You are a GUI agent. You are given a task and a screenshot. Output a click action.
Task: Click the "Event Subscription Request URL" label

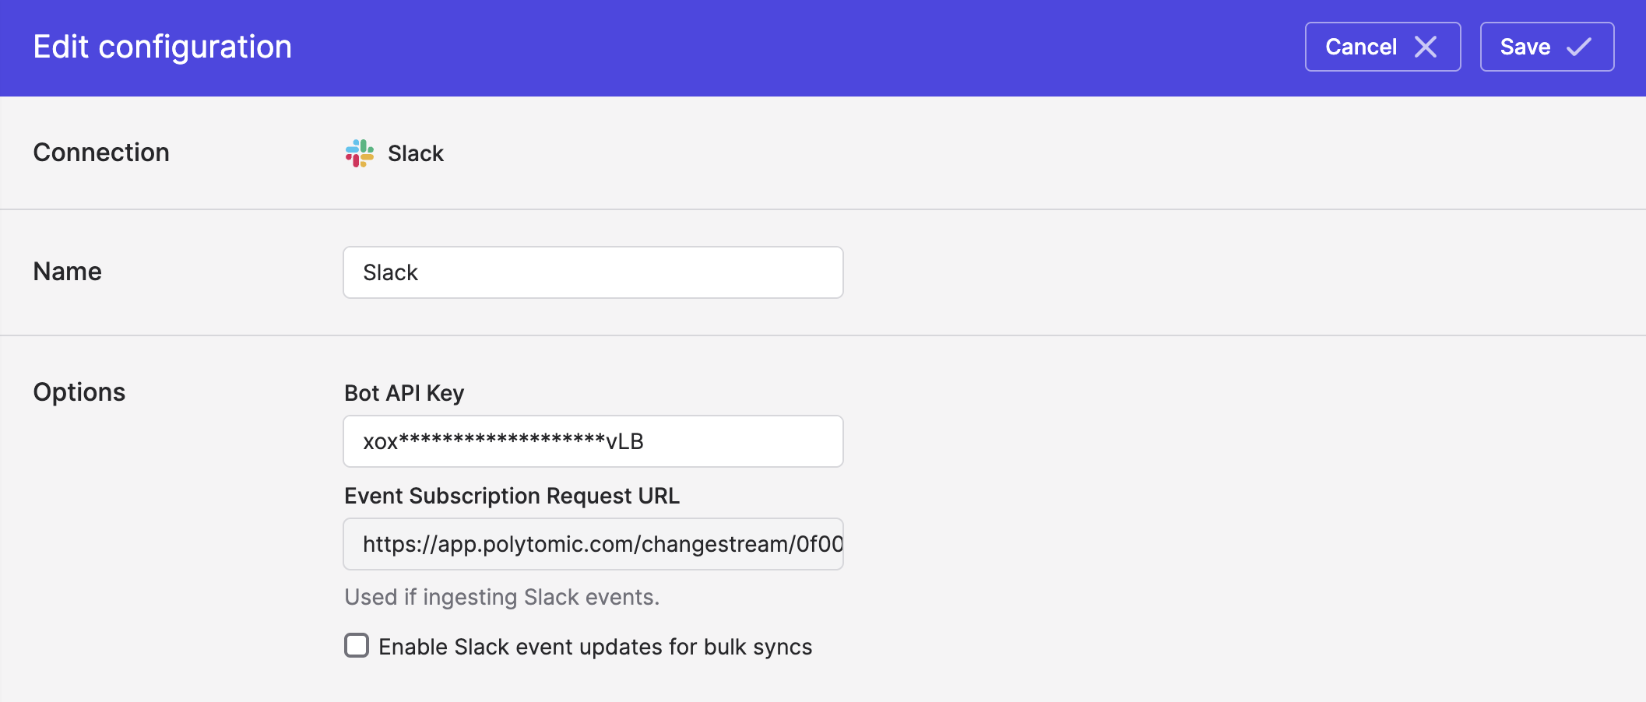tap(512, 496)
